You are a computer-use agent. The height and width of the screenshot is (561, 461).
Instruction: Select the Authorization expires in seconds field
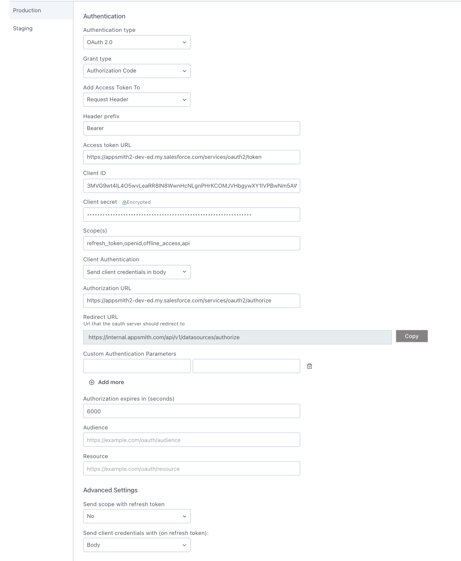tap(191, 411)
